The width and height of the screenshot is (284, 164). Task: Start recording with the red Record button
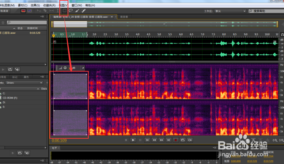(x=176, y=140)
